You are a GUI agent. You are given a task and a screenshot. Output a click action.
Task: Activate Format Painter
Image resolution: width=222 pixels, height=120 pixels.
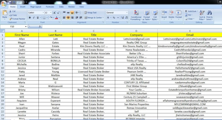(17, 19)
